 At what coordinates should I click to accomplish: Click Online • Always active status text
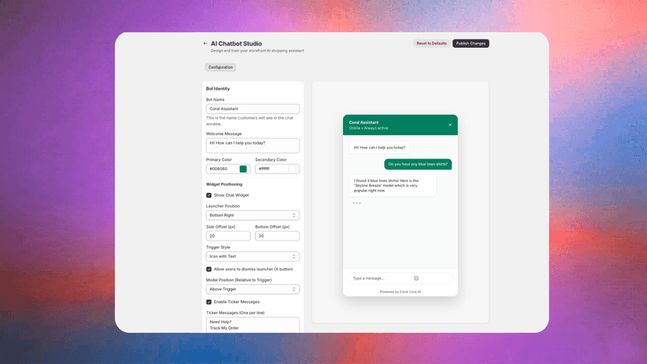pyautogui.click(x=369, y=128)
